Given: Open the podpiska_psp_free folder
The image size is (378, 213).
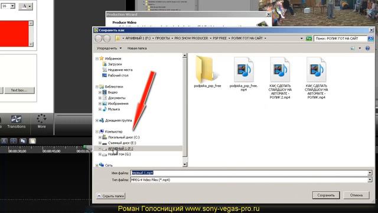Looking at the screenshot, I should pos(207,72).
